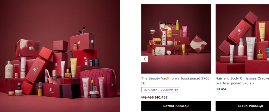This screenshot has width=269, height=112.
Task: Open The Beauty Vault product image
Action: (x=176, y=39)
